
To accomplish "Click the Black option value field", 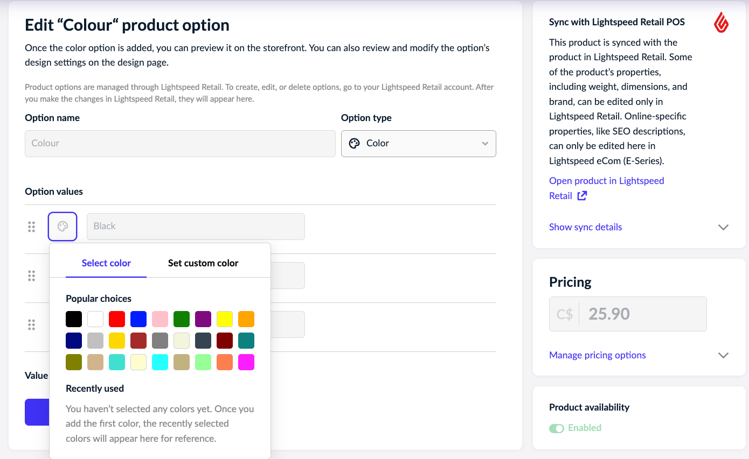I will pos(196,227).
